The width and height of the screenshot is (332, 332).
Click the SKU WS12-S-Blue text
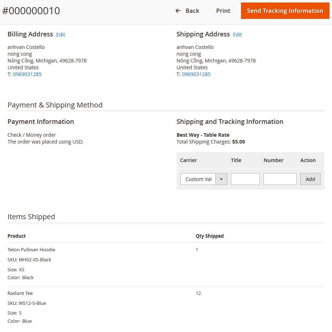point(27,303)
